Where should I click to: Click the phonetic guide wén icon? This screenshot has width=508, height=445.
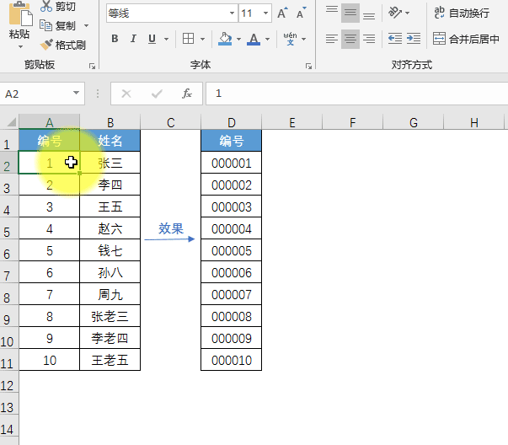point(291,39)
